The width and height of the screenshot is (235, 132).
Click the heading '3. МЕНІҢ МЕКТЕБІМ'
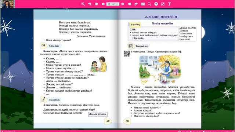[161, 17]
